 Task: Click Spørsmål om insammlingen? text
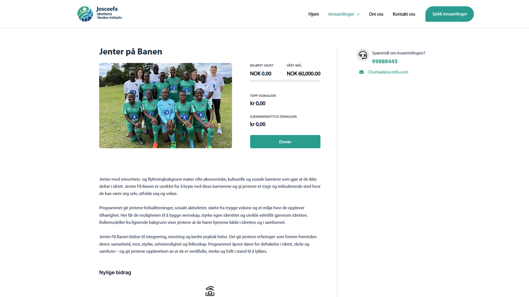pyautogui.click(x=398, y=53)
